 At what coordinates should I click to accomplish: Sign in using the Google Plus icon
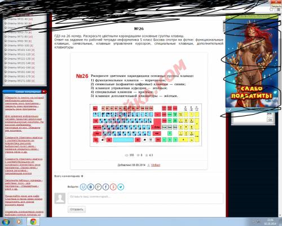tap(98, 187)
